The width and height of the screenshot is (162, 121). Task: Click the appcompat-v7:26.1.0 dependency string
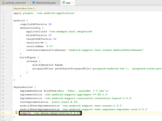[x=76, y=95]
